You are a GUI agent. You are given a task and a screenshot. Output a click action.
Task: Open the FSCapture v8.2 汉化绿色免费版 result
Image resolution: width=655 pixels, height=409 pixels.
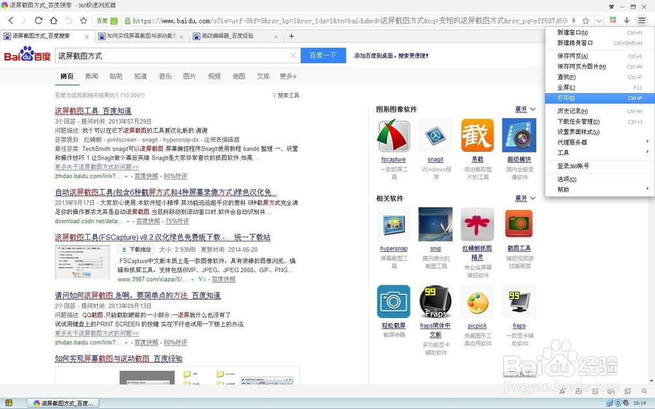162,237
